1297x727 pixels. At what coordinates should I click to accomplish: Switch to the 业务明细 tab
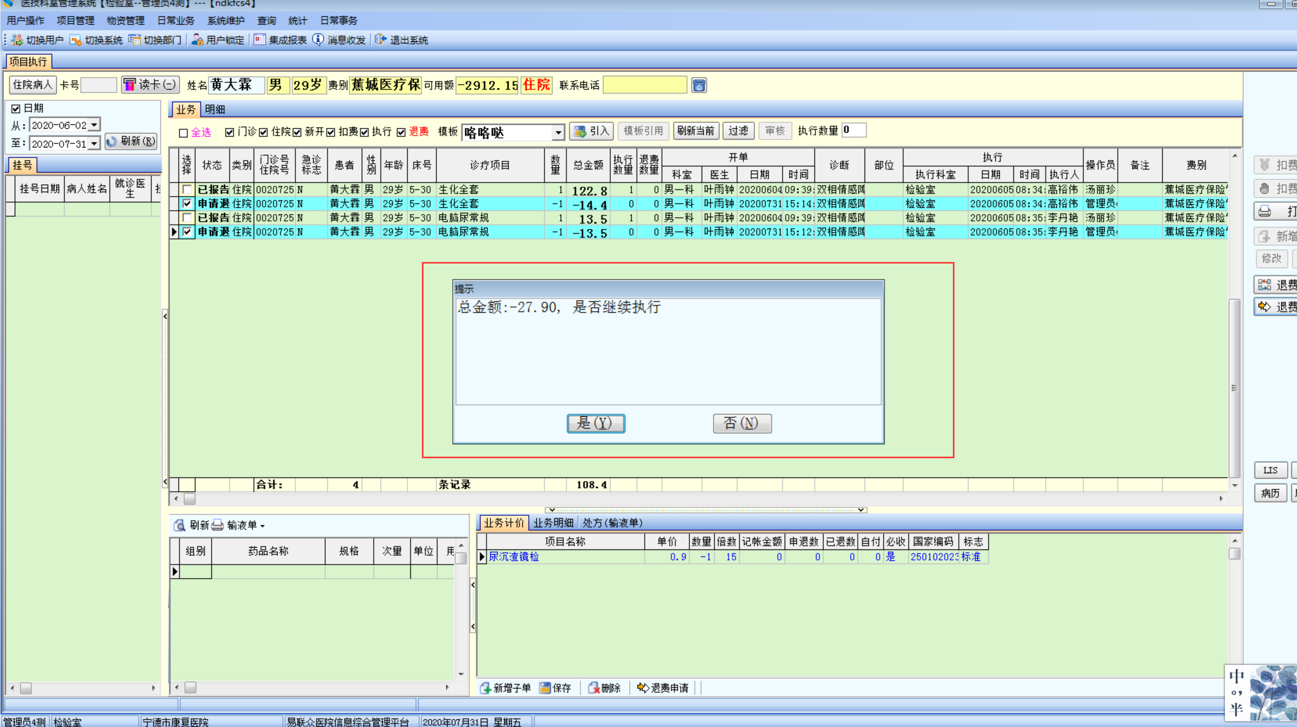point(553,523)
